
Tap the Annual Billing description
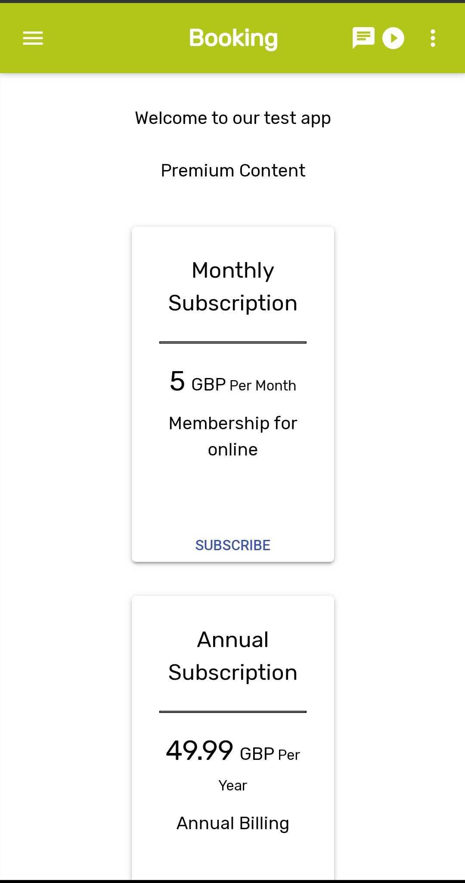233,823
